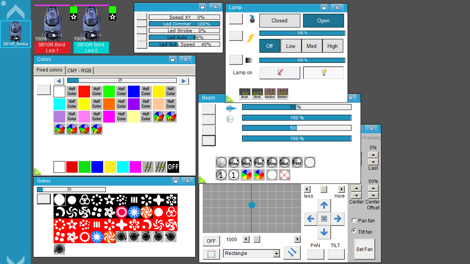Select four-point star gobo in top row

(x=159, y=200)
